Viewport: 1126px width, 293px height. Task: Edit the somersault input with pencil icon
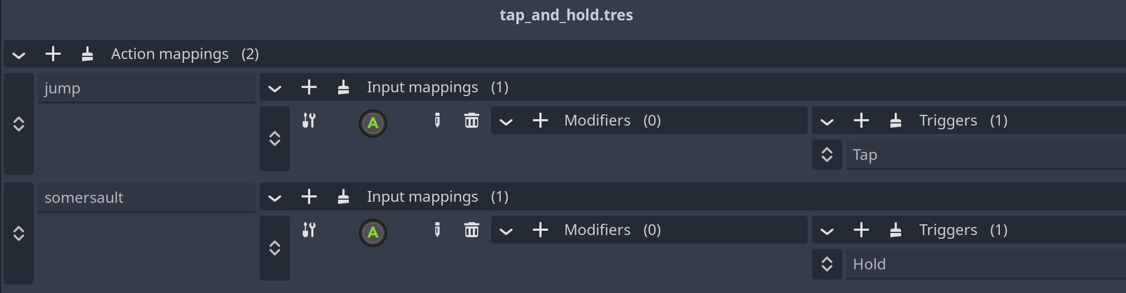pos(437,230)
